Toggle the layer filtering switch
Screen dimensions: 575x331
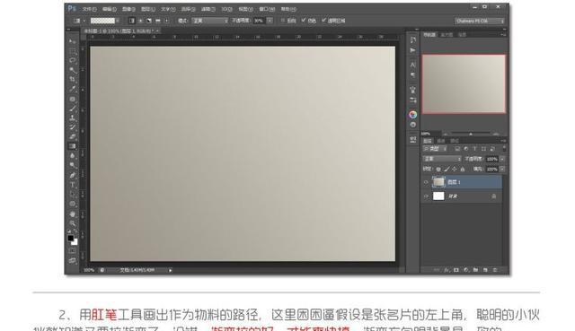(504, 149)
